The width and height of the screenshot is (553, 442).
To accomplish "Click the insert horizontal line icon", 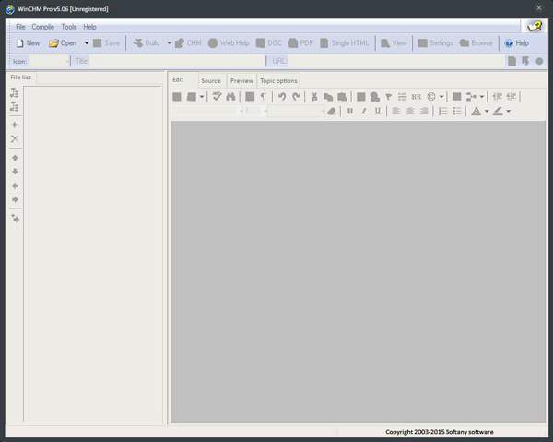I will tap(402, 97).
